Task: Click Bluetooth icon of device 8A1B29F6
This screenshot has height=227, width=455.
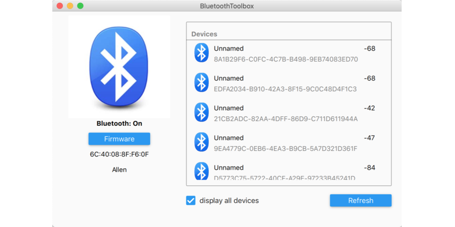Action: coord(201,53)
